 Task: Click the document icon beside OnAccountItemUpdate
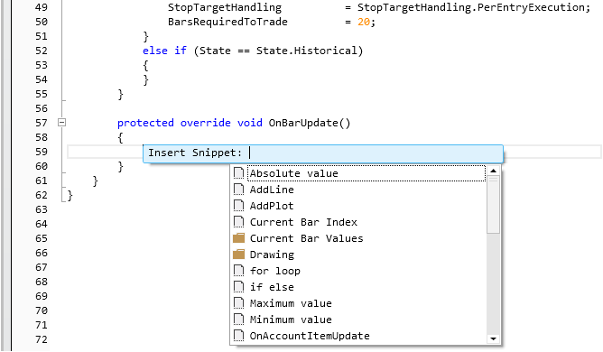point(238,335)
